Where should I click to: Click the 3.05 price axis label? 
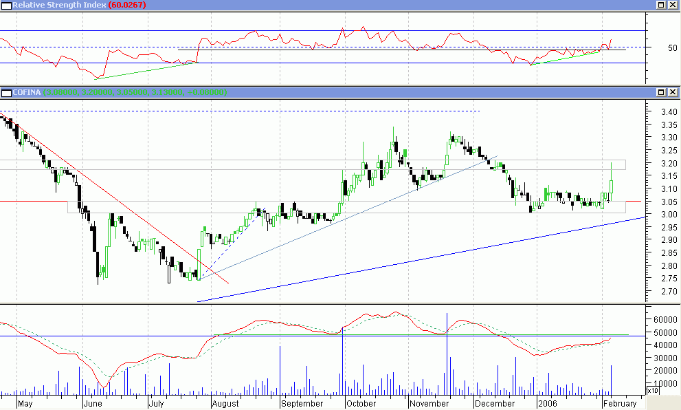coord(669,202)
